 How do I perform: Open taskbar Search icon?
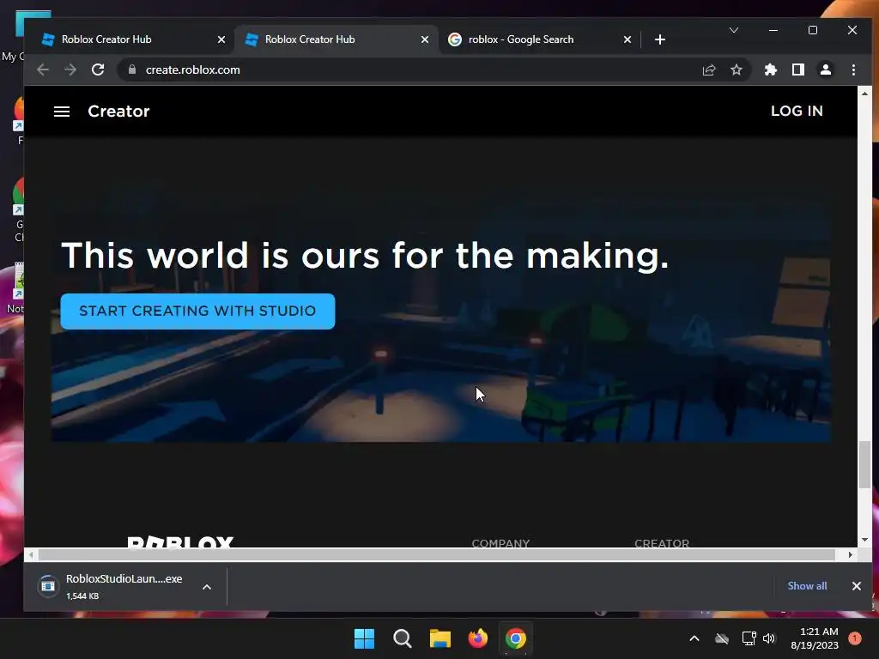click(x=403, y=638)
